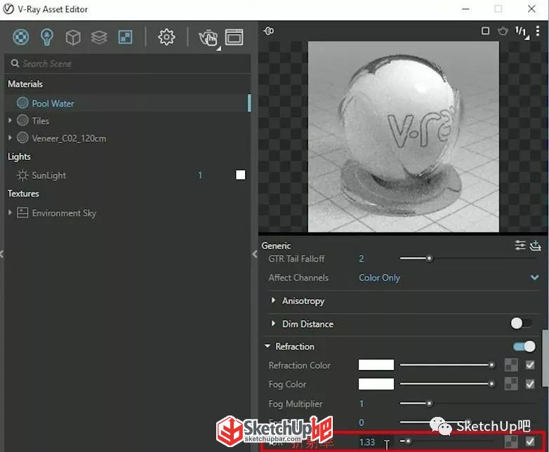Click the Fog Multiplier value 1
This screenshot has width=549, height=452.
click(x=362, y=404)
